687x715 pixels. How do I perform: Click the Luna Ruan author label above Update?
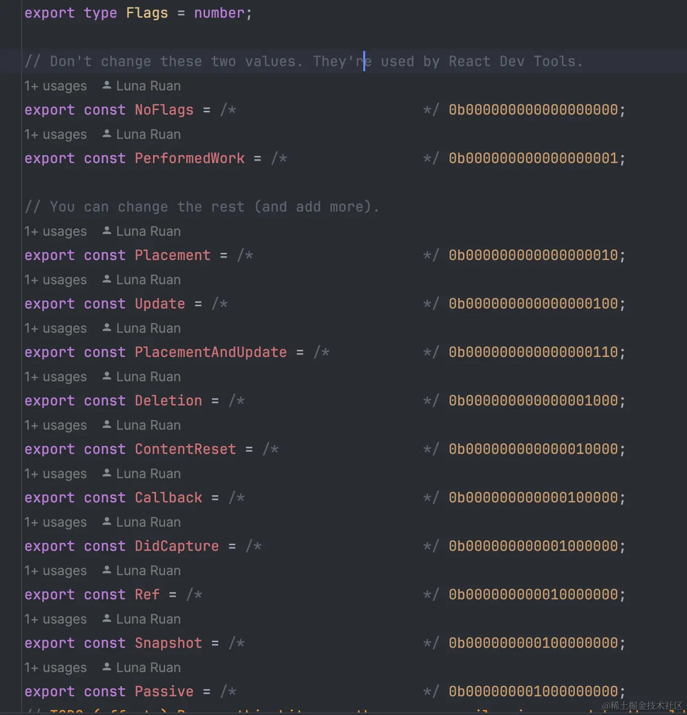(148, 280)
